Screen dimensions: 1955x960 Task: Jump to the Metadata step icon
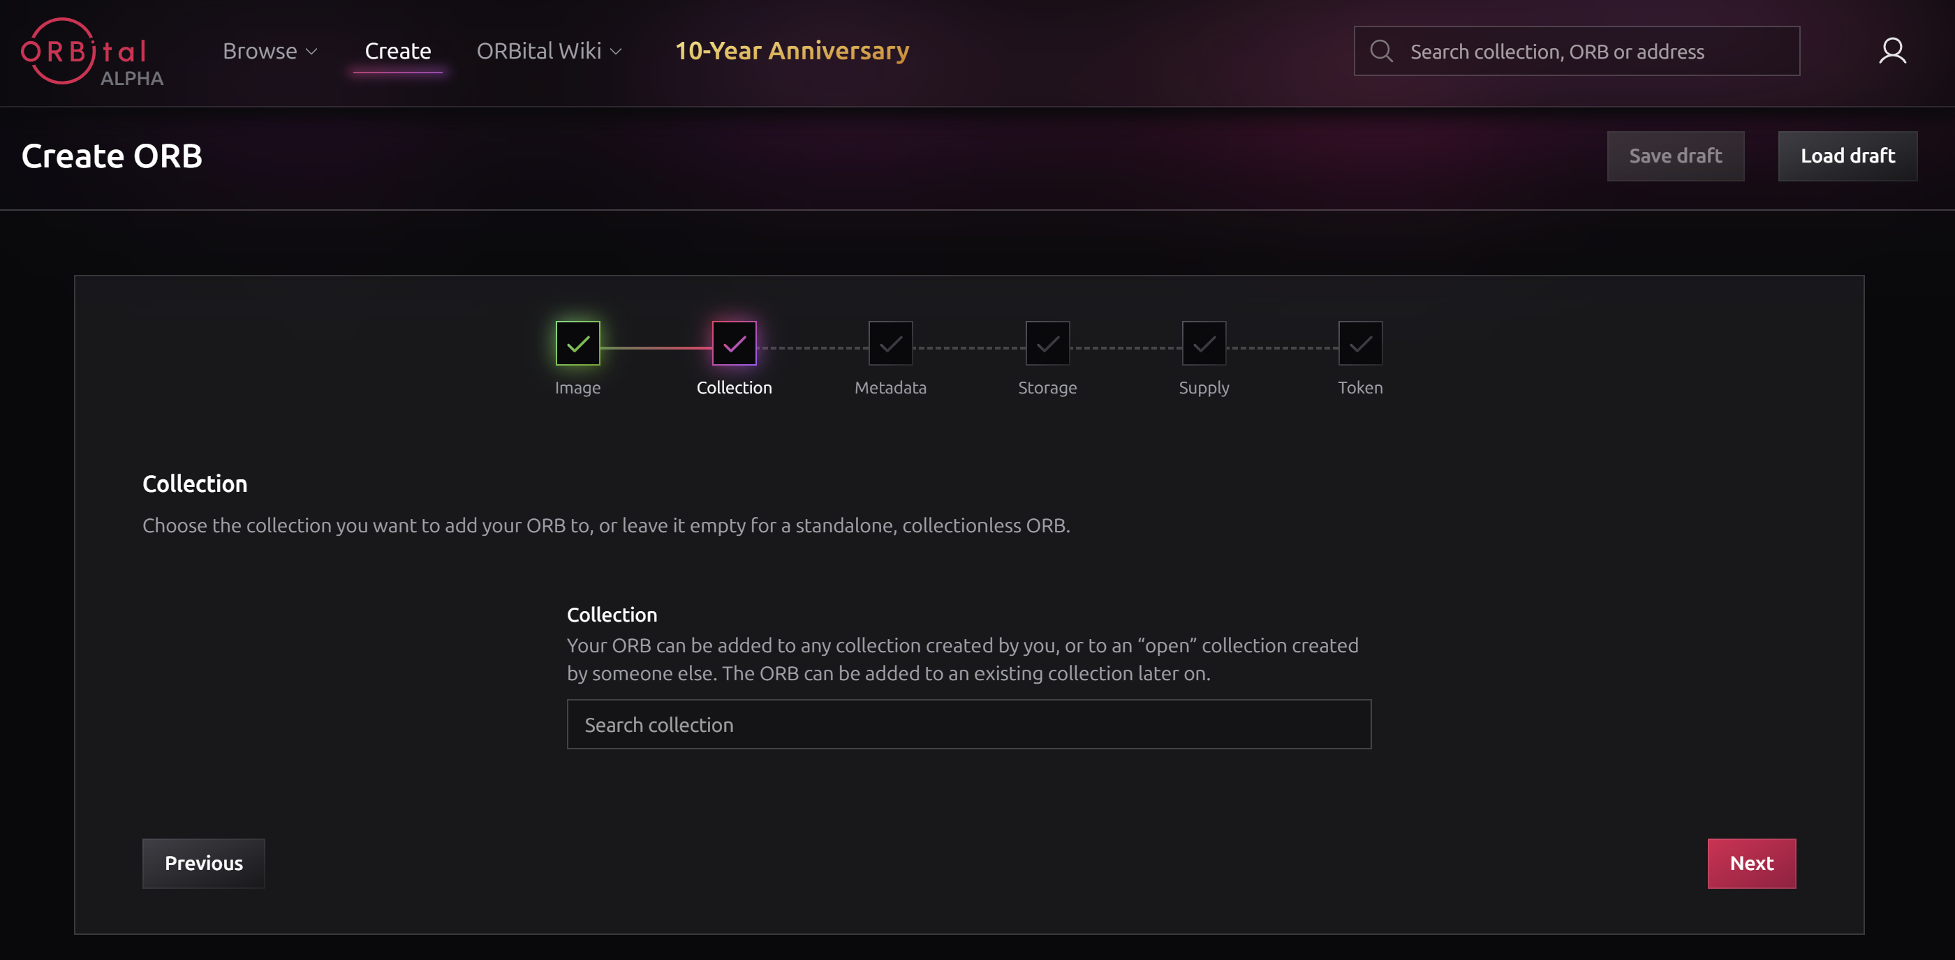point(890,343)
